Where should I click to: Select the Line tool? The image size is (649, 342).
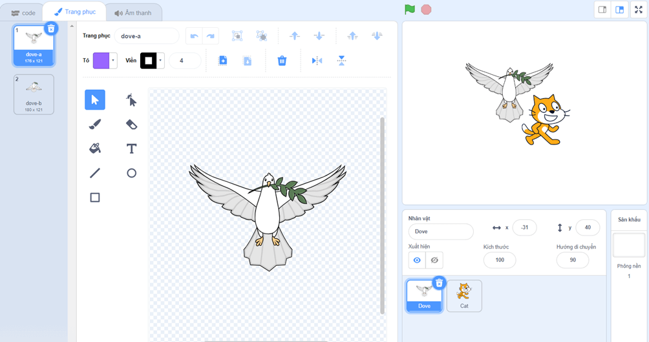[x=95, y=173]
